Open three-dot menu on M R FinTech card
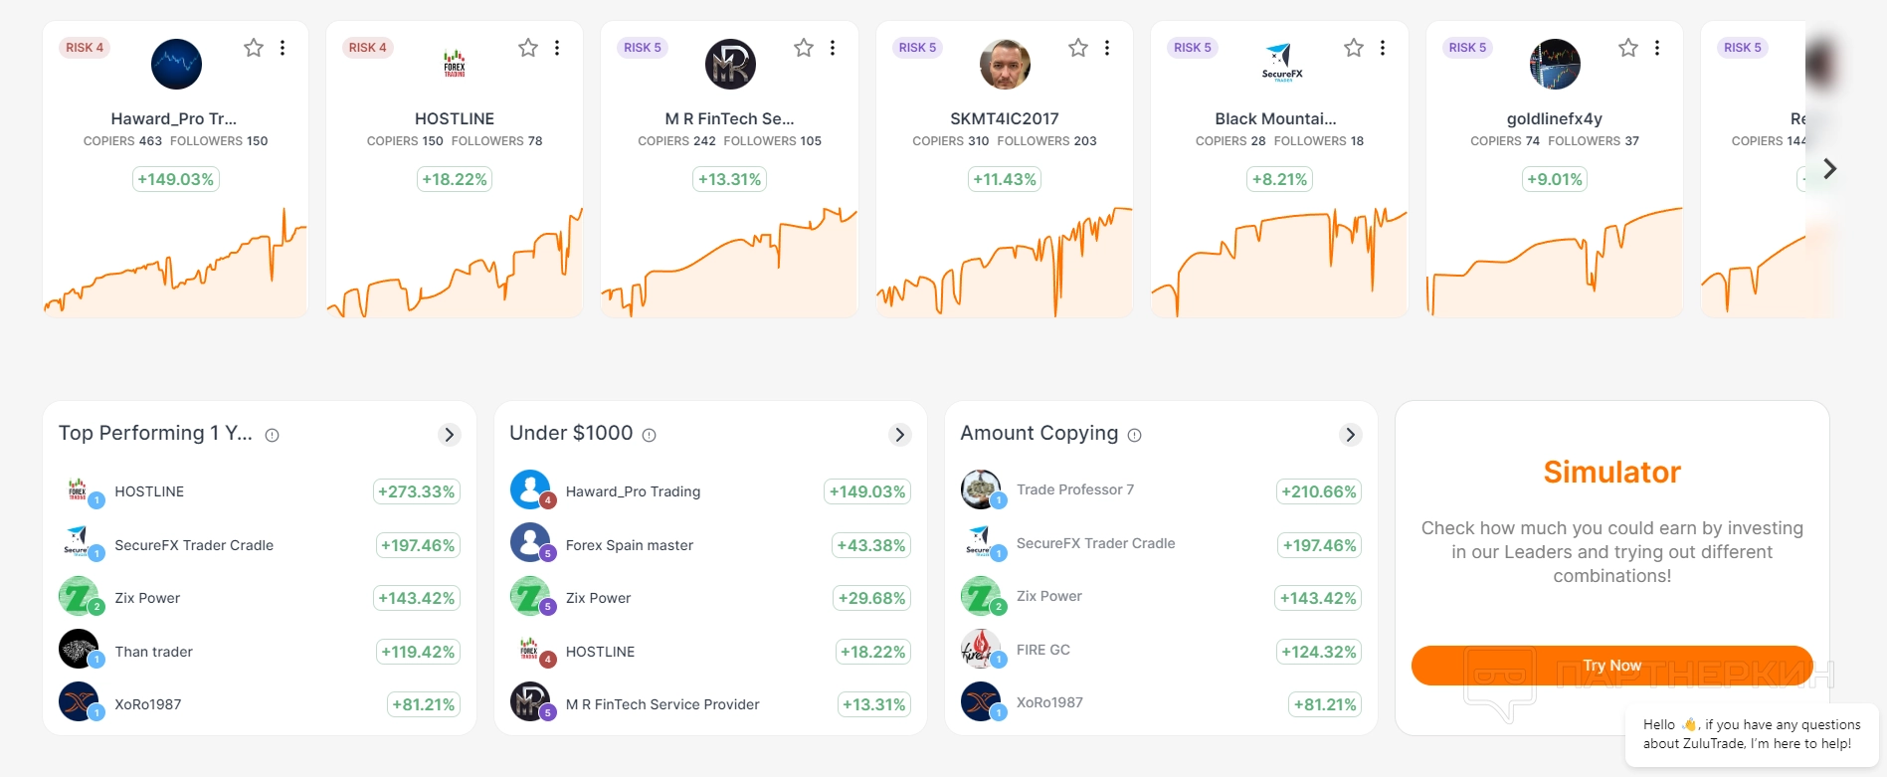The image size is (1887, 777). click(x=833, y=48)
